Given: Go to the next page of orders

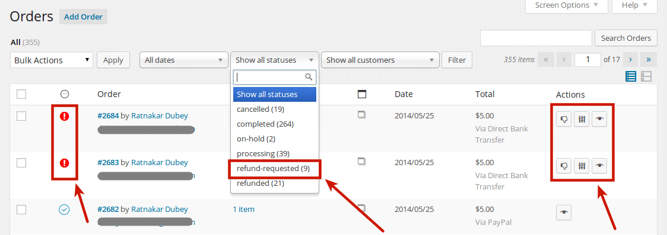Looking at the screenshot, I should [x=630, y=60].
